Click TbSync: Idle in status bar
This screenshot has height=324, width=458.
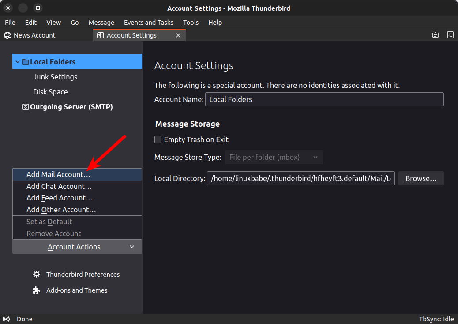click(x=436, y=319)
